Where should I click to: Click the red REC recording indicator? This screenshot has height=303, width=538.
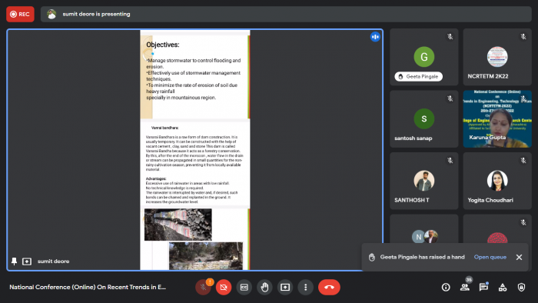[20, 14]
